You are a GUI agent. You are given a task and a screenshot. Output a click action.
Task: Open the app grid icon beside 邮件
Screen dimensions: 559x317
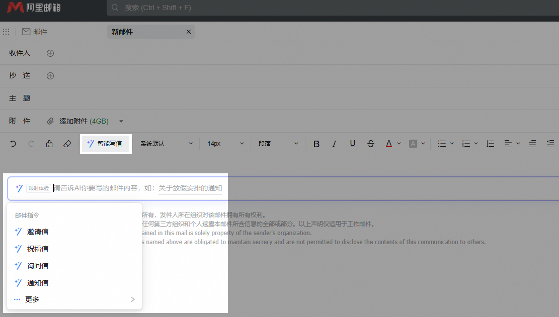(x=6, y=32)
